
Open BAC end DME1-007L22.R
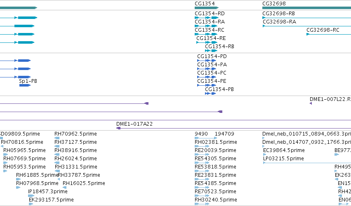[x=330, y=99]
